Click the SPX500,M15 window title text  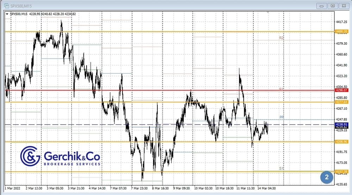[21, 5]
